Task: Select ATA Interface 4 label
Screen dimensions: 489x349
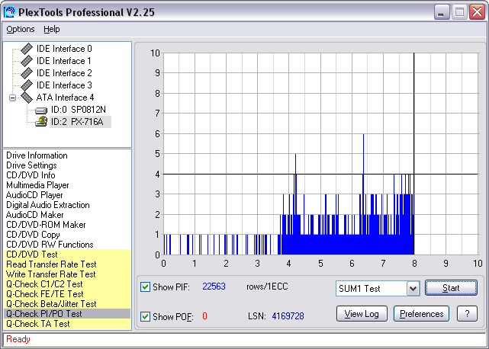Action: click(x=65, y=98)
